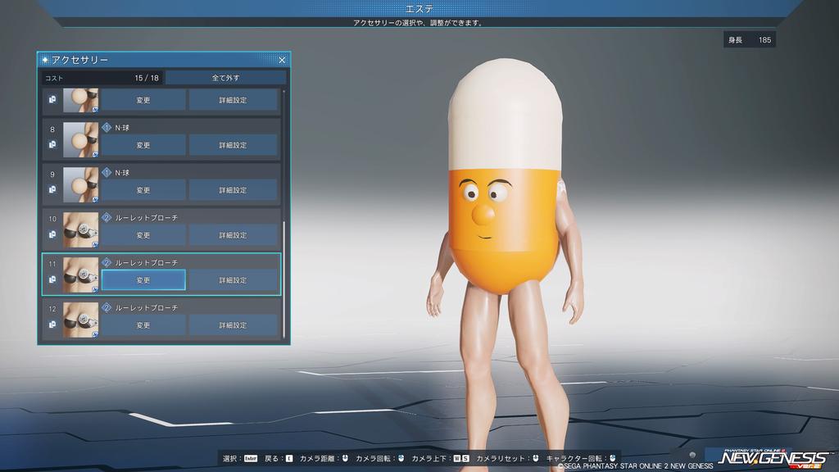Click the cost-2 diamond icon in slot 12

click(107, 307)
